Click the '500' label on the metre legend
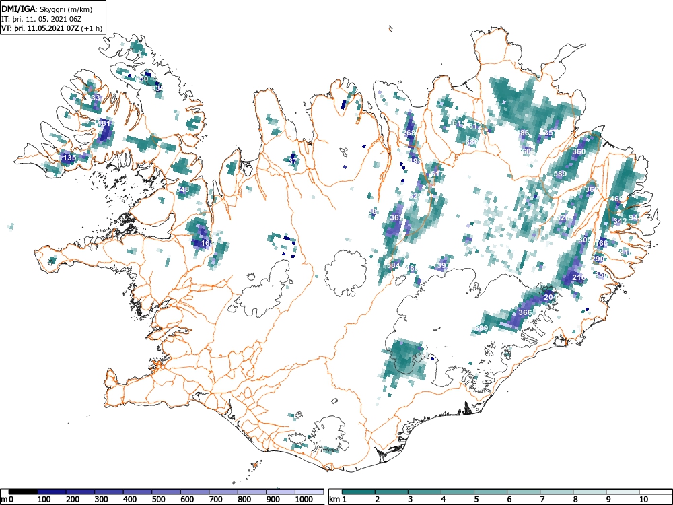The width and height of the screenshot is (673, 505). tap(159, 500)
